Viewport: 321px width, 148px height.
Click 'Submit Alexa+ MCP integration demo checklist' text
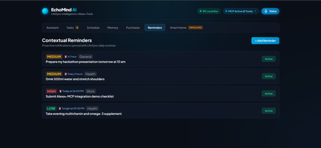click(x=80, y=96)
